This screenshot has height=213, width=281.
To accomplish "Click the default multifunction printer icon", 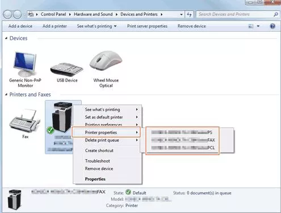I will coord(62,118).
